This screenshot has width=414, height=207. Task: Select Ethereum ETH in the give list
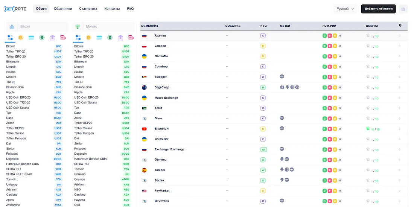[34, 61]
